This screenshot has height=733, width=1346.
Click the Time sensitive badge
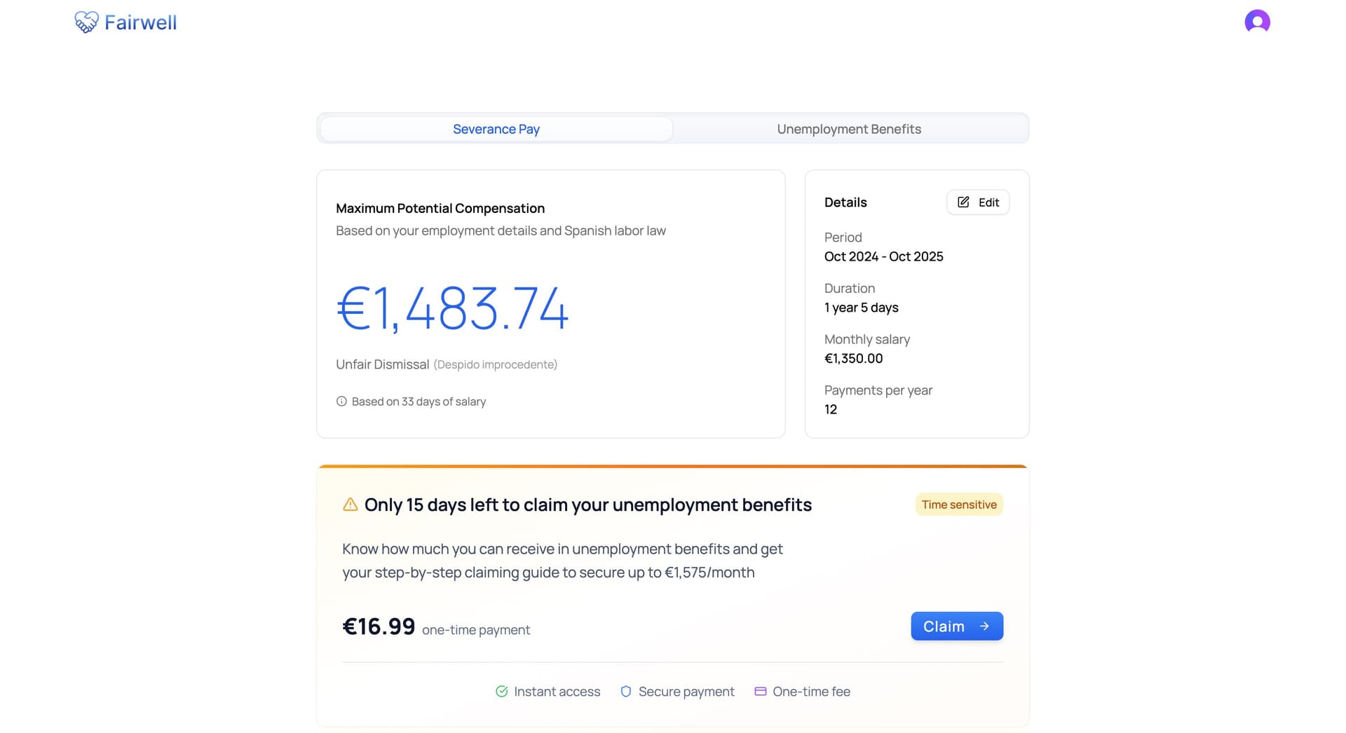tap(959, 505)
